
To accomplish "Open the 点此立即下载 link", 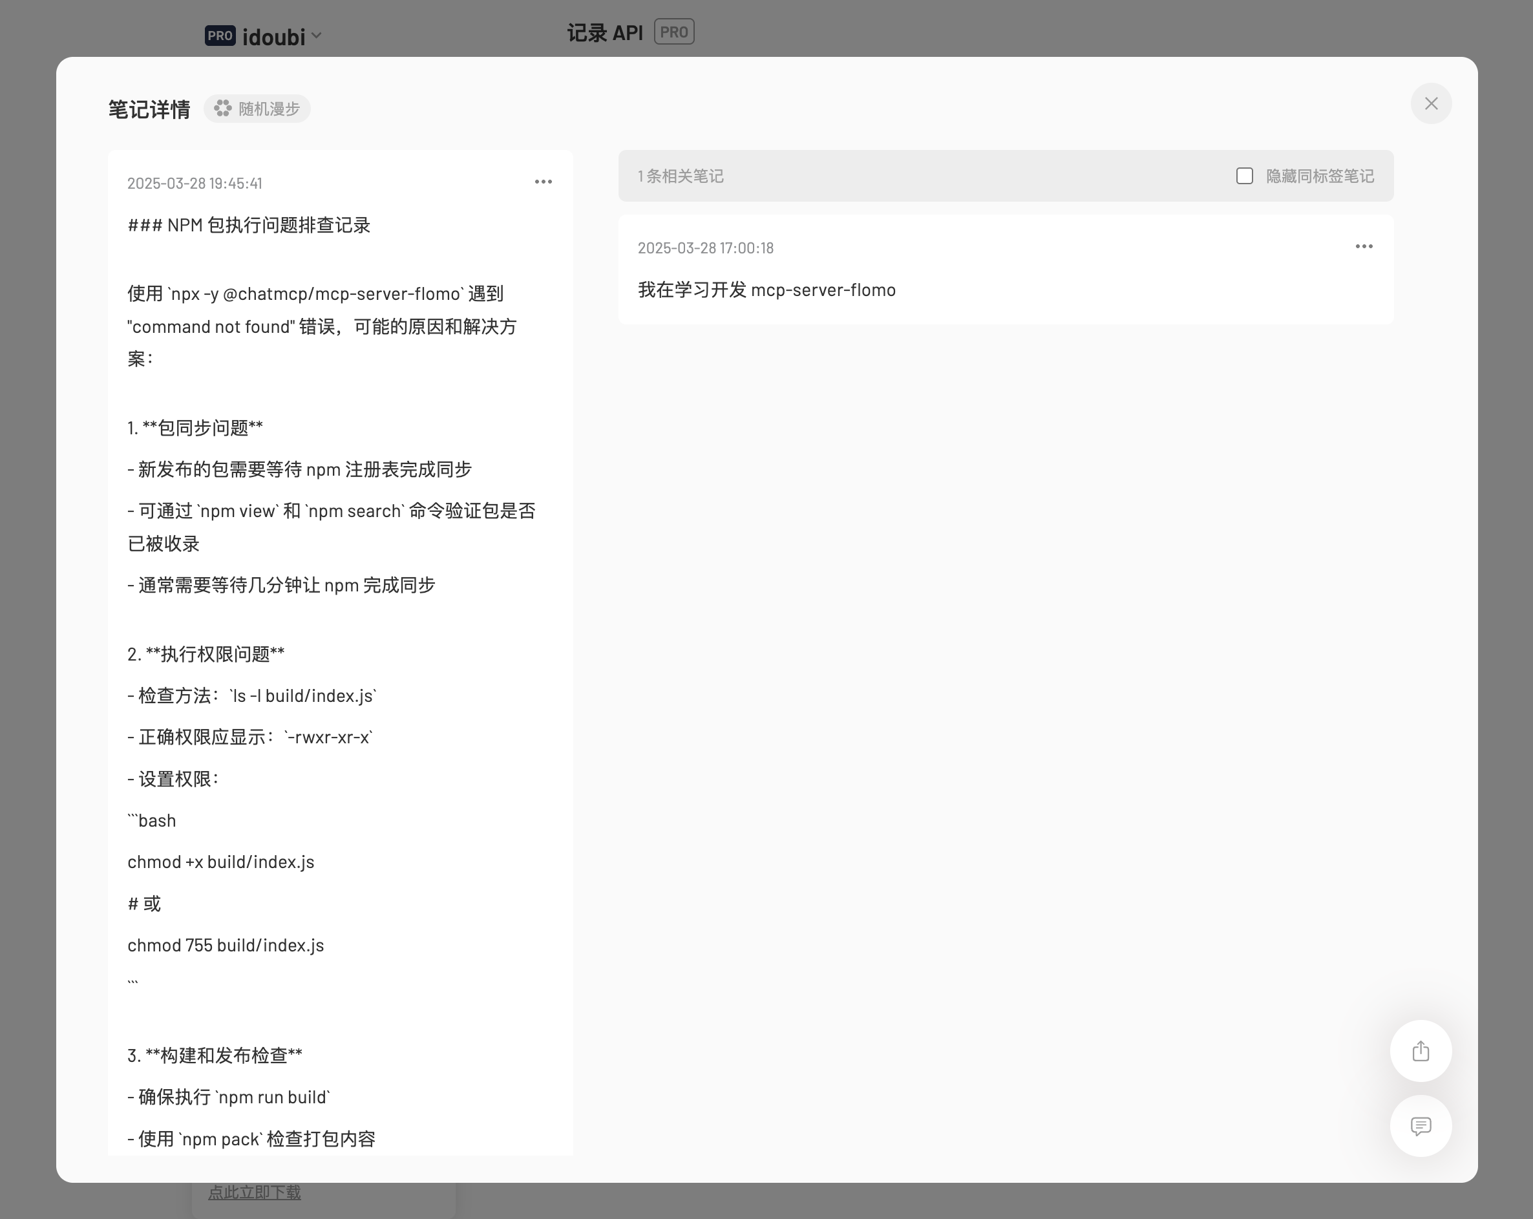I will click(254, 1192).
